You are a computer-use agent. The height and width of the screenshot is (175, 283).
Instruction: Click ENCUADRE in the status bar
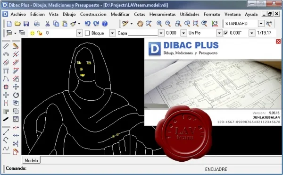pos(216,169)
